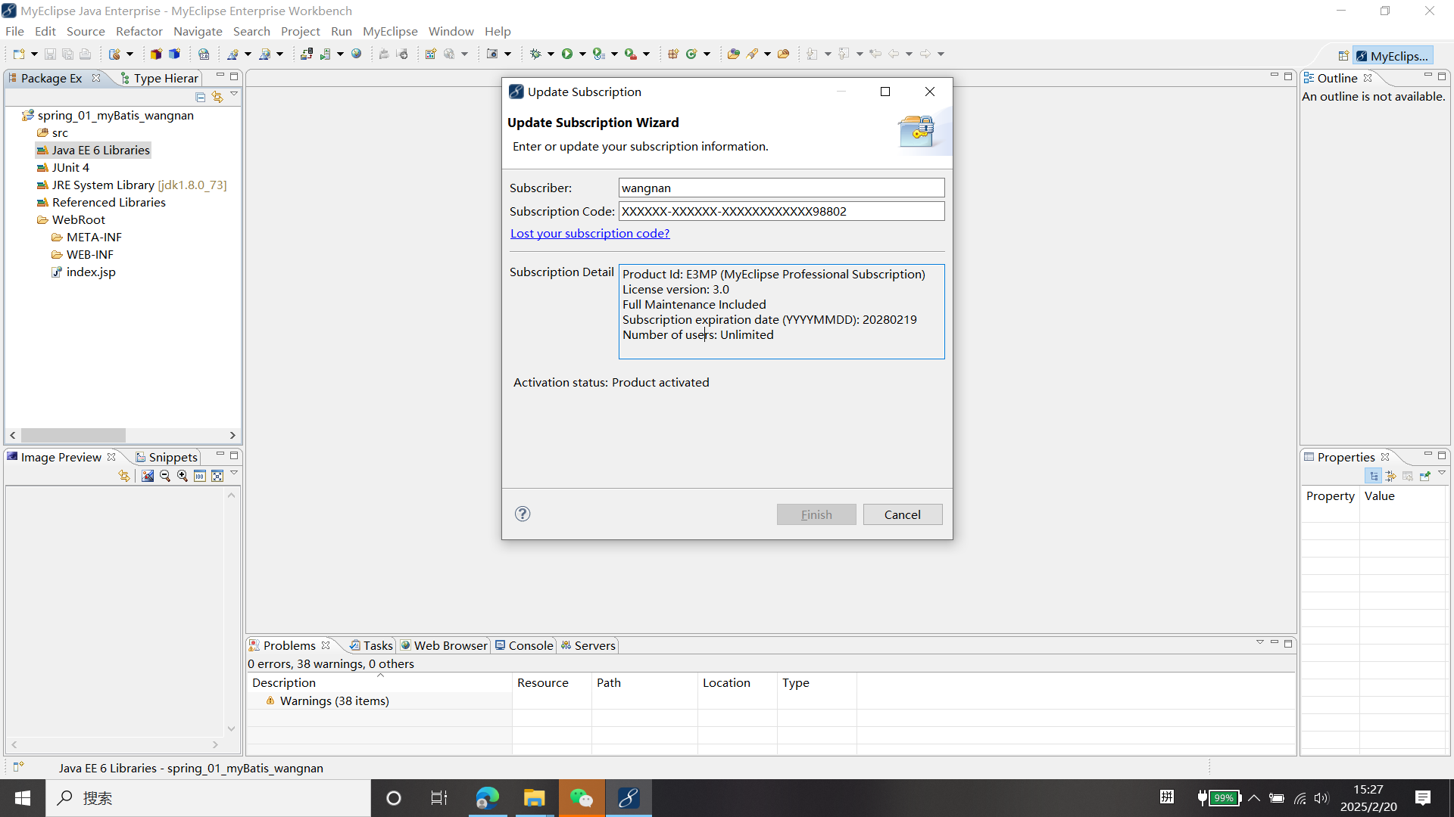Click the Subscriber input field
This screenshot has width=1454, height=817.
782,188
